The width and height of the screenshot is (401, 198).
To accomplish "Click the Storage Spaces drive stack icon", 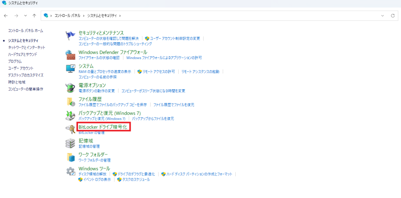I will point(70,143).
